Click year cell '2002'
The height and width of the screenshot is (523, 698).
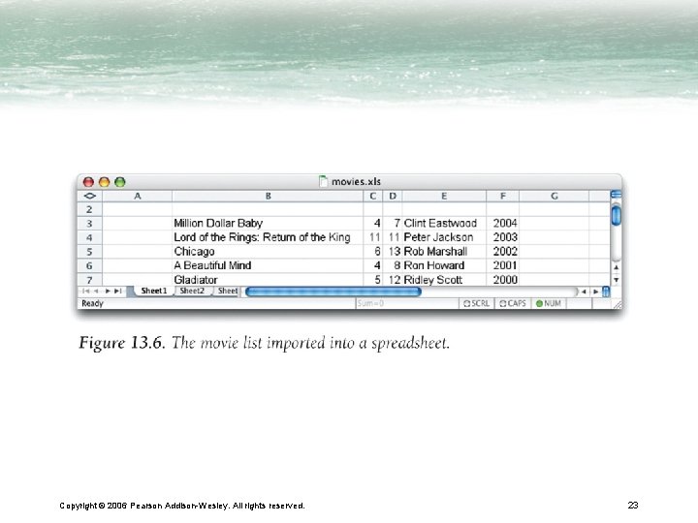coord(502,252)
